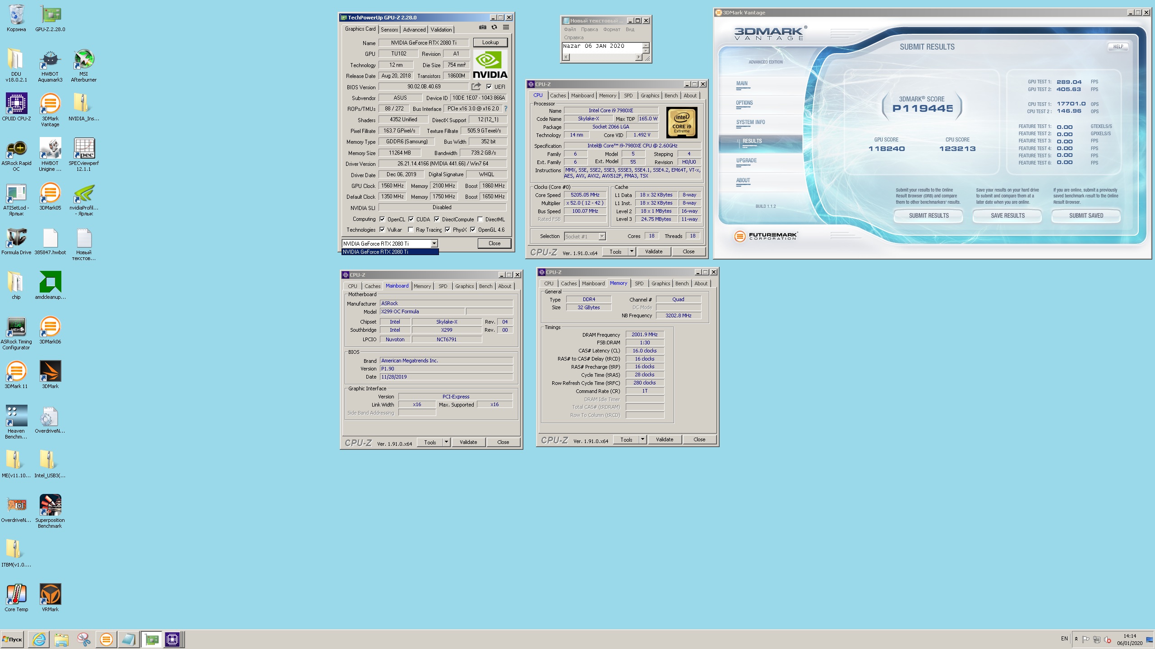The image size is (1155, 649).
Task: Switch to Advanced tab in GPU-Z
Action: (x=414, y=29)
